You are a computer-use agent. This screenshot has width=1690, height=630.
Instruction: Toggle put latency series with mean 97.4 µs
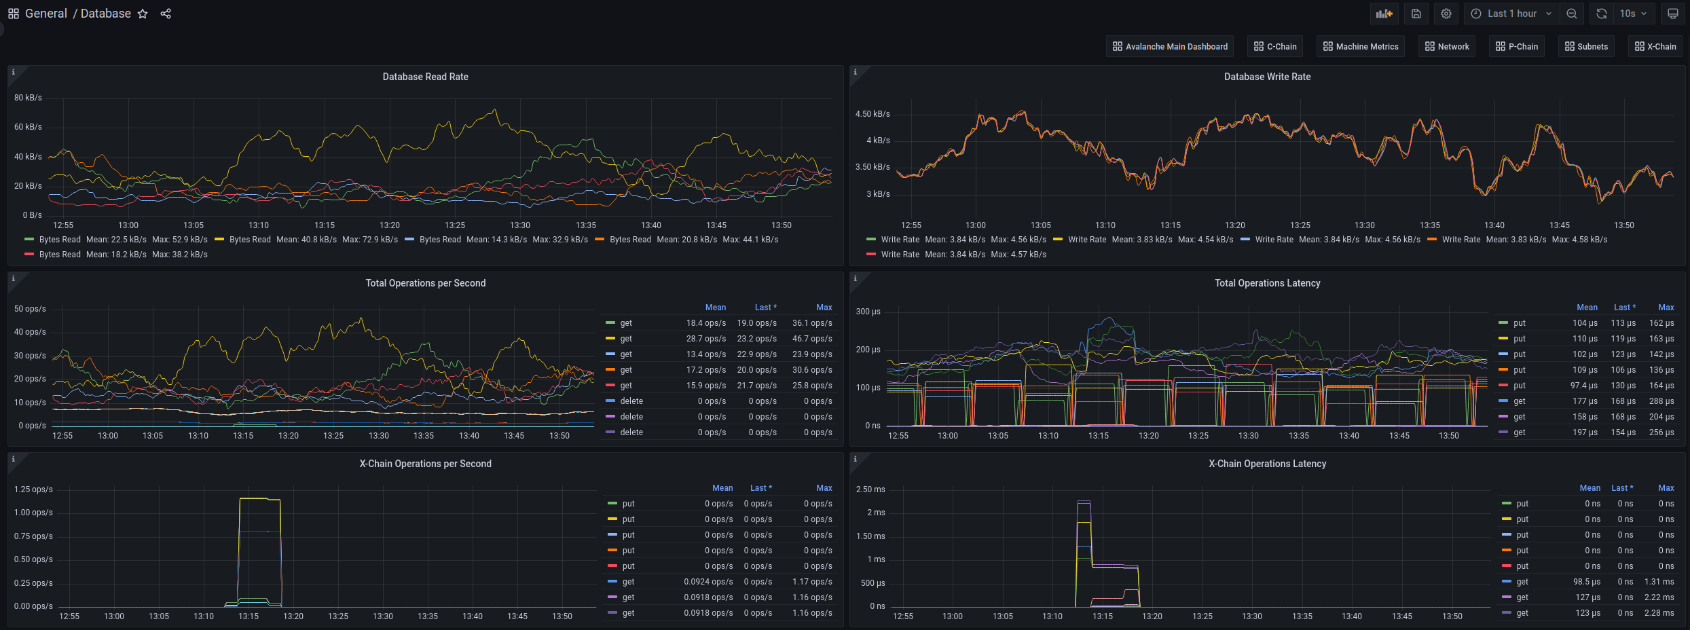pos(1520,386)
